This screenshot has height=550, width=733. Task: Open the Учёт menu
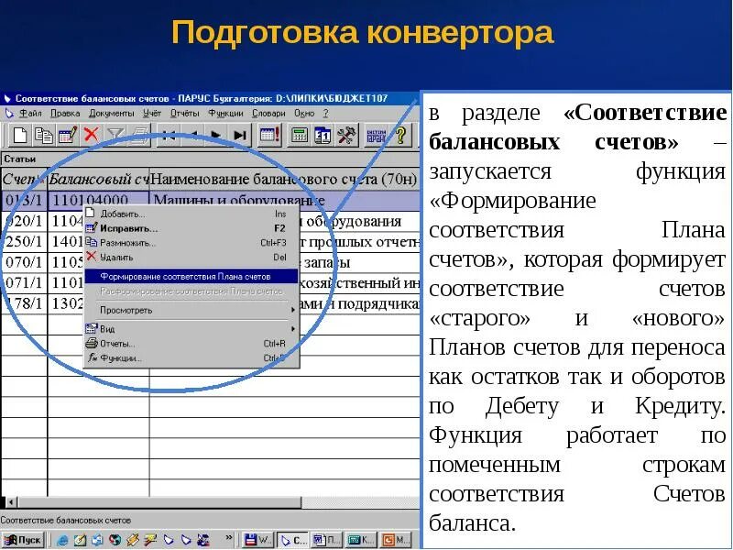[x=152, y=113]
